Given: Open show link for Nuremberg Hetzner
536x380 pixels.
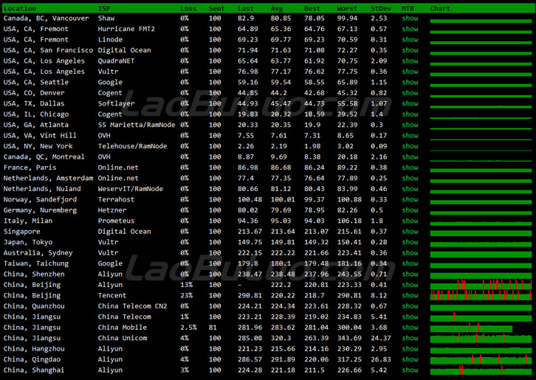Looking at the screenshot, I should (410, 210).
